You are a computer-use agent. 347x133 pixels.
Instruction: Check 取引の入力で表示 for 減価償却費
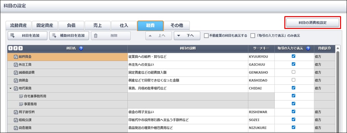(x=294, y=72)
